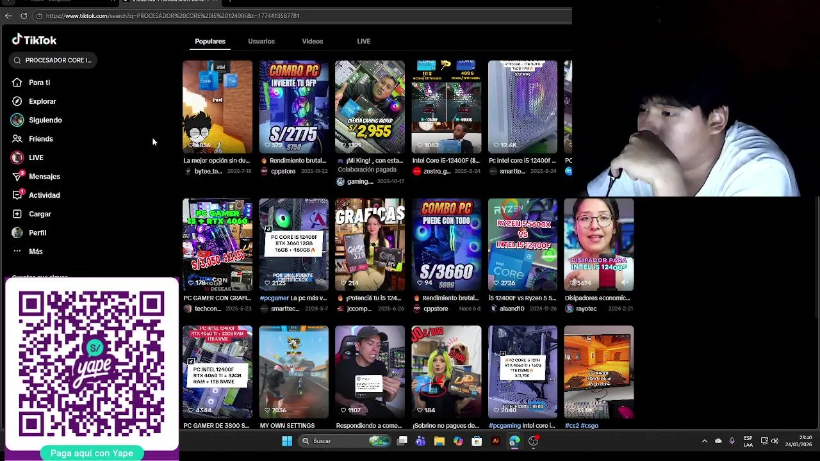The height and width of the screenshot is (461, 820).
Task: Click the TikTok logo
Action: tap(35, 40)
